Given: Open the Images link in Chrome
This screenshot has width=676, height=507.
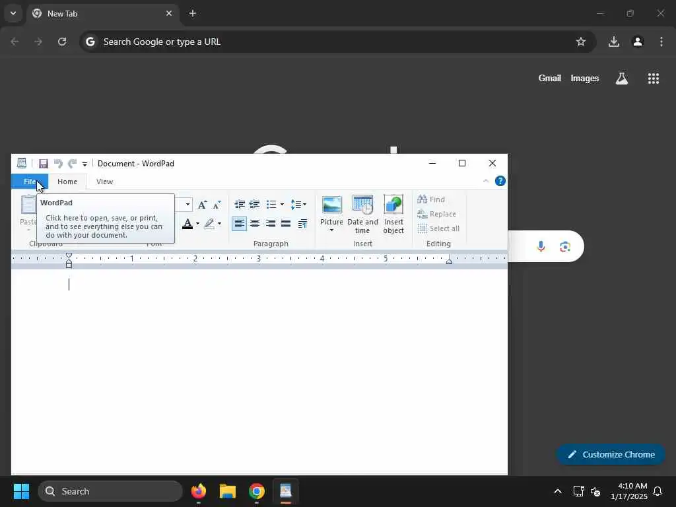Looking at the screenshot, I should pyautogui.click(x=585, y=78).
